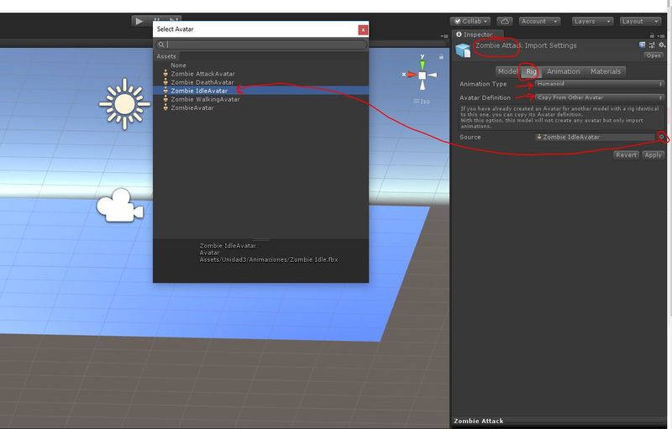Screen dimensions: 672x429
Task: Click the camera gizmo in the scene
Action: coord(119,206)
